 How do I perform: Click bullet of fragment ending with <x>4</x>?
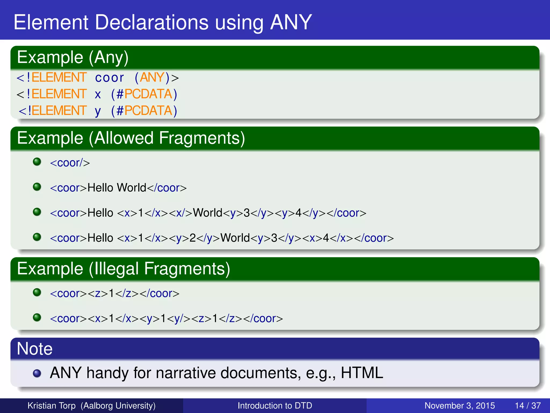coord(37,237)
